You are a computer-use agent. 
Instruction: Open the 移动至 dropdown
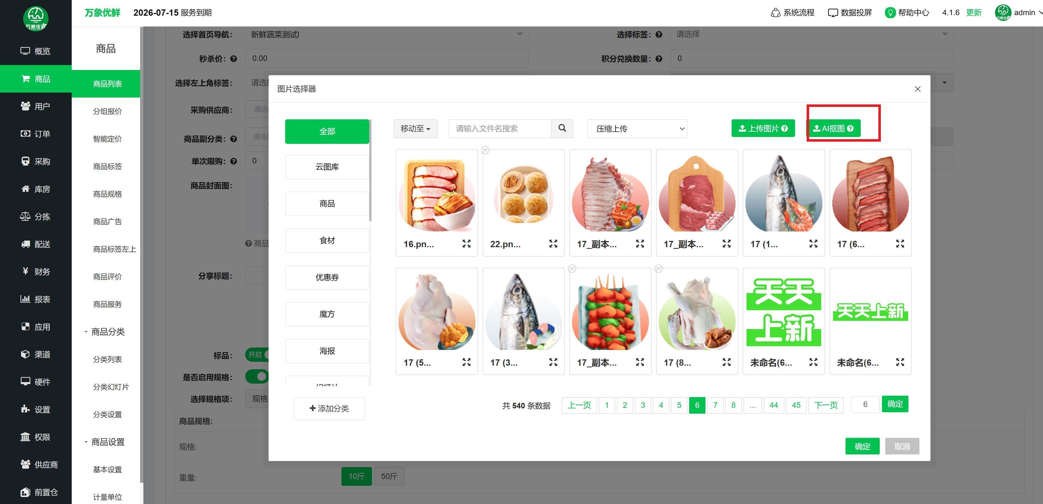coord(415,129)
